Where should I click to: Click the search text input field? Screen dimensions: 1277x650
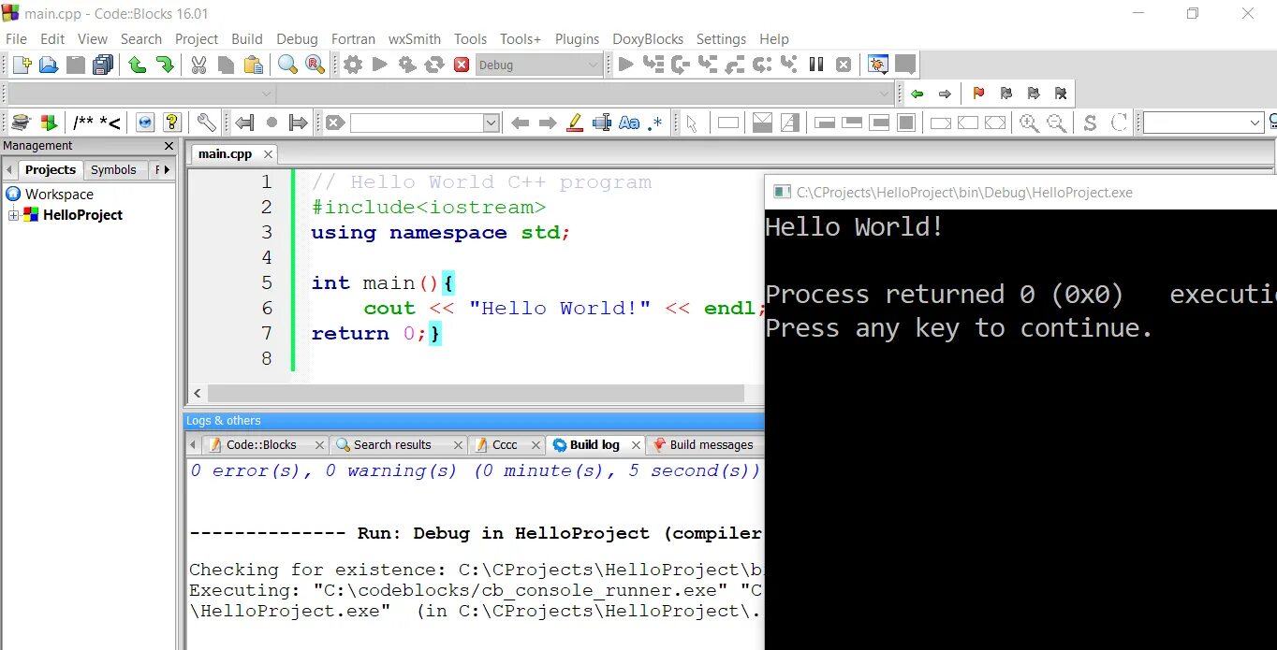417,123
